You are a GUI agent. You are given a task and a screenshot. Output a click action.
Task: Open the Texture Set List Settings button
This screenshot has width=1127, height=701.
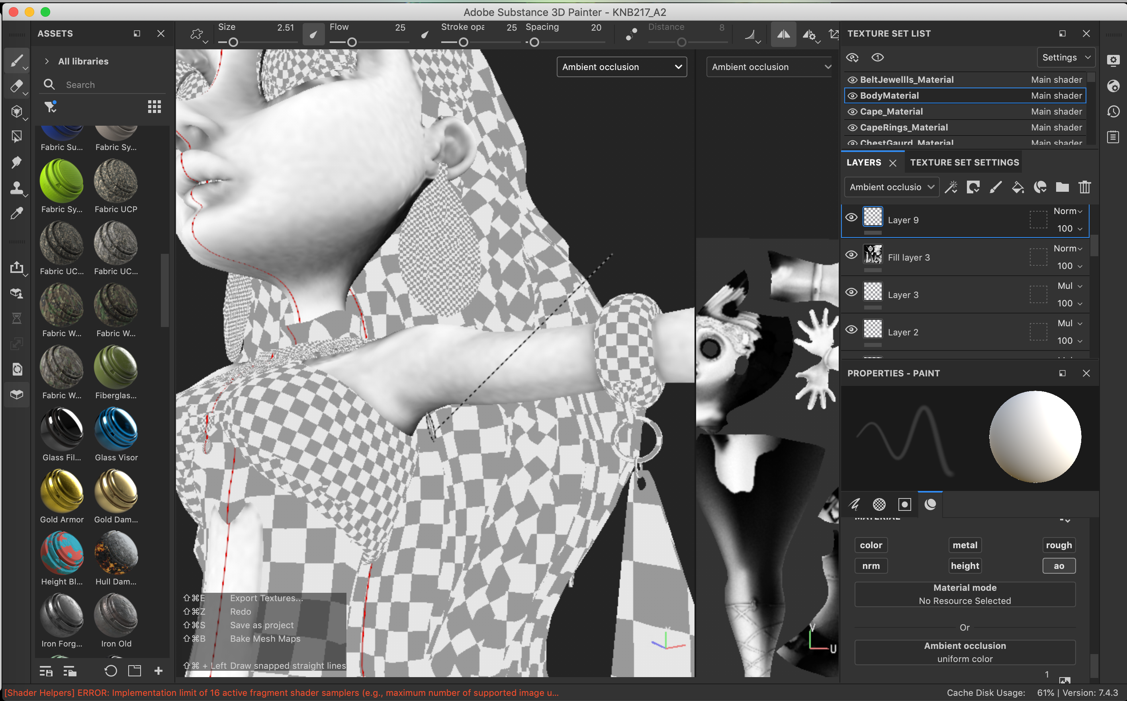point(1066,58)
